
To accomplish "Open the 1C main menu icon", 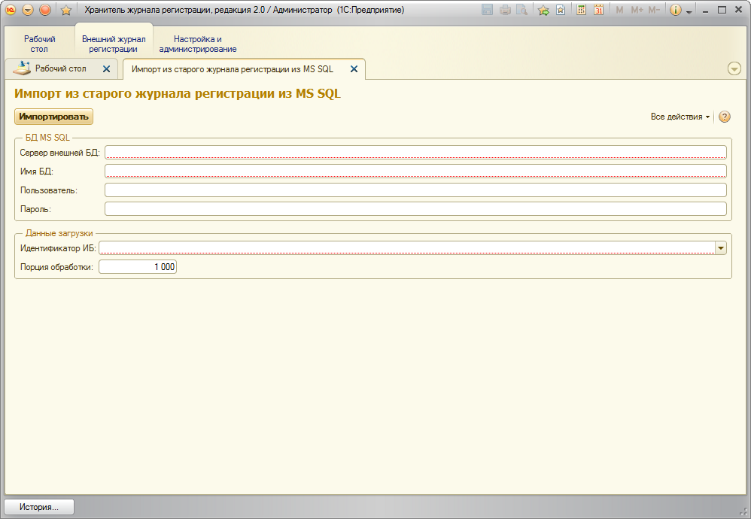I will pyautogui.click(x=11, y=10).
